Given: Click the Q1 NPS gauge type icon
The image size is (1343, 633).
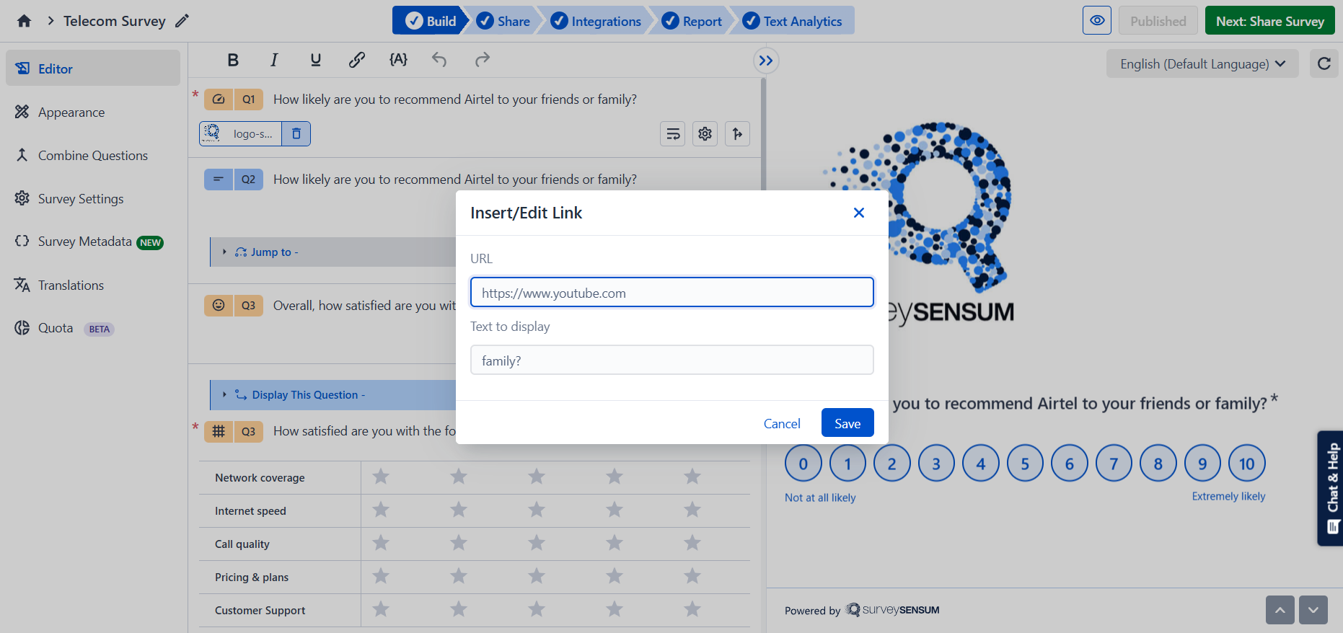Looking at the screenshot, I should [219, 99].
